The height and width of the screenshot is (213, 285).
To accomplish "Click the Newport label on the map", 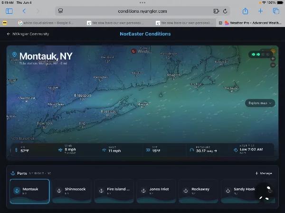I will tap(173, 75).
